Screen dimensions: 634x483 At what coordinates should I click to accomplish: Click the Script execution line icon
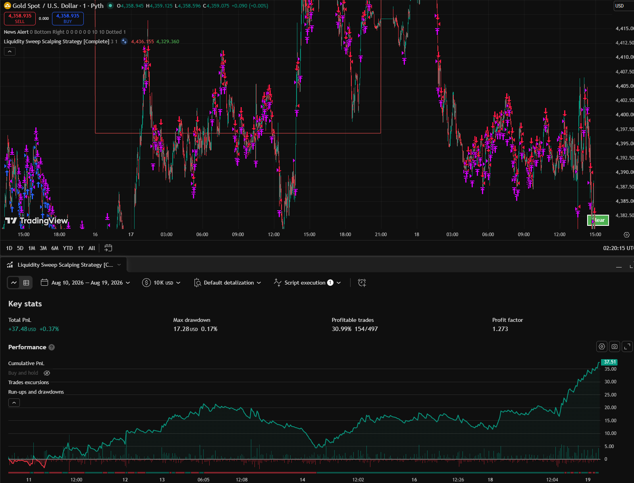pyautogui.click(x=277, y=282)
